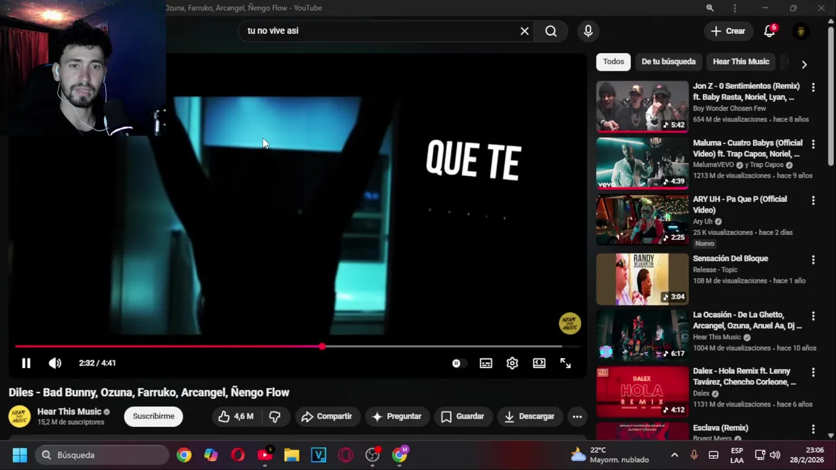Open the Dalex Hola Remix thumbnail
836x470 pixels.
(642, 392)
